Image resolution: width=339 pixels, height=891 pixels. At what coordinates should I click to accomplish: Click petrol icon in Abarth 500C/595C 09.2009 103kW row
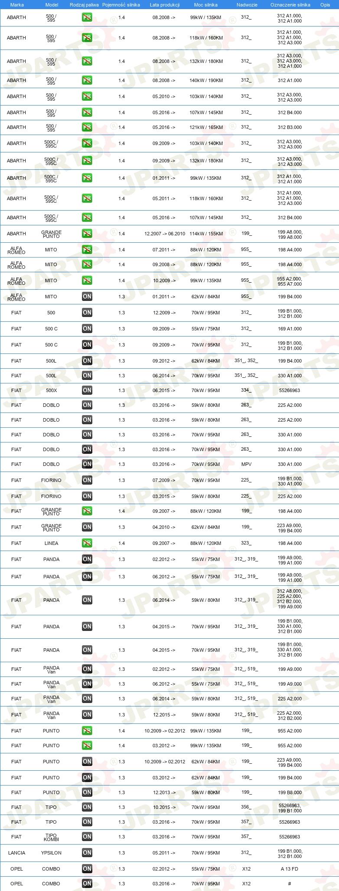tap(87, 143)
